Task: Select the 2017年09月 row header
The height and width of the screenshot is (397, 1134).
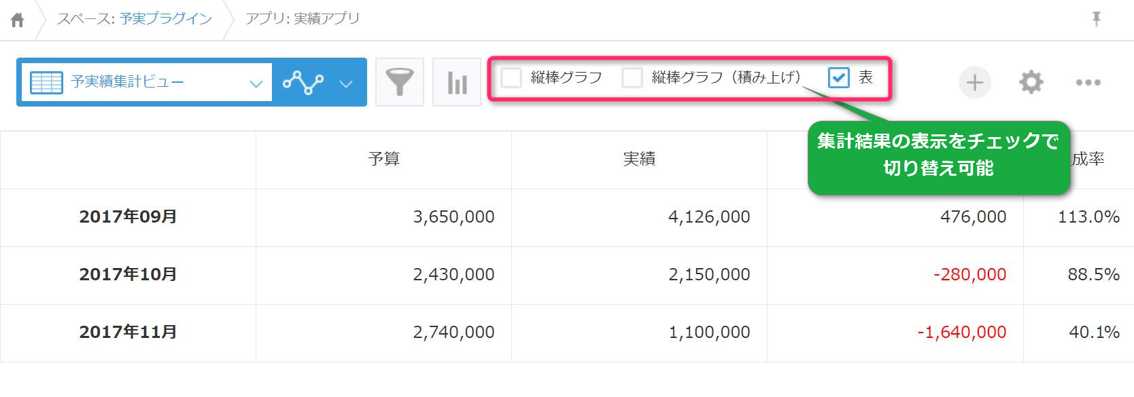Action: coord(128,216)
